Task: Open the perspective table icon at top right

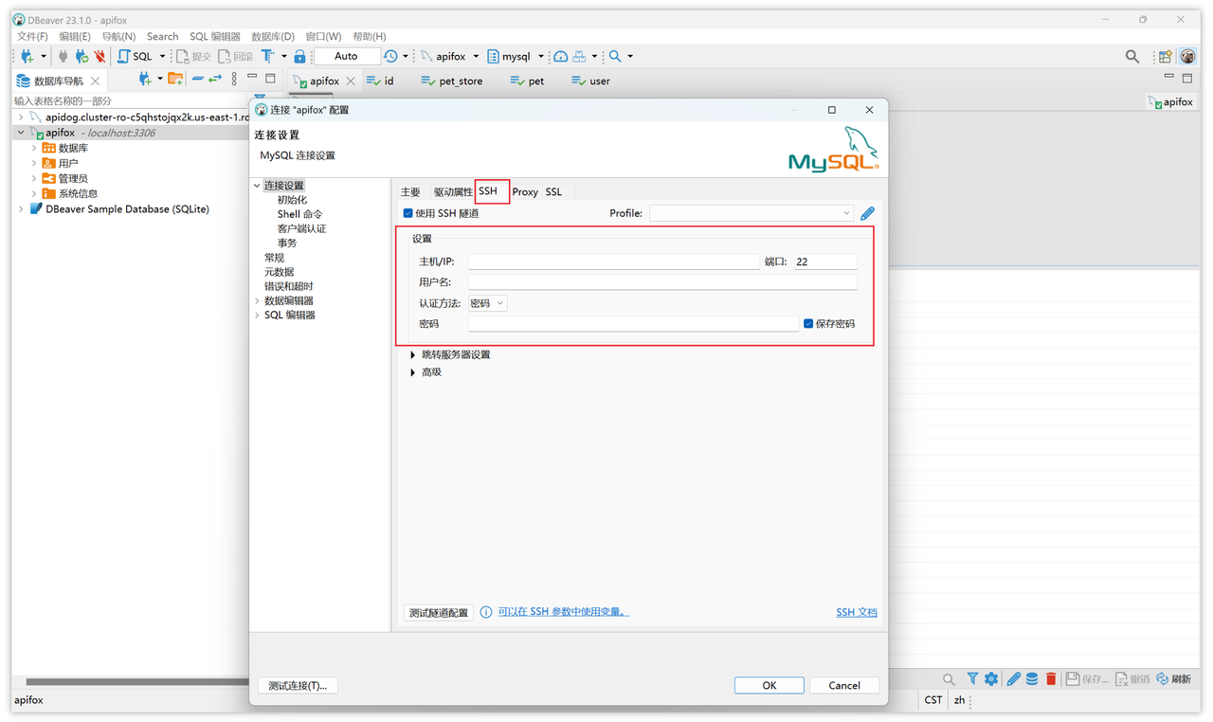Action: (x=1166, y=57)
